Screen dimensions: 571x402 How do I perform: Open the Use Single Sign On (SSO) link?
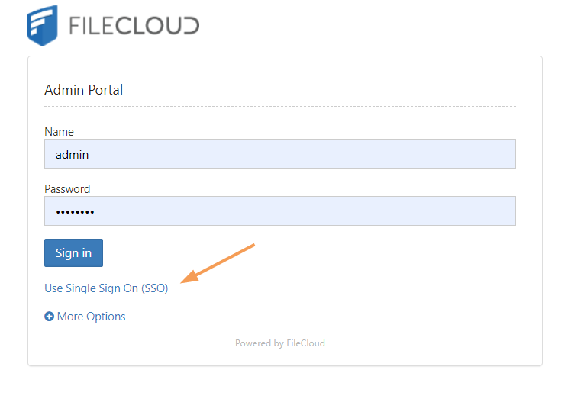pos(106,288)
